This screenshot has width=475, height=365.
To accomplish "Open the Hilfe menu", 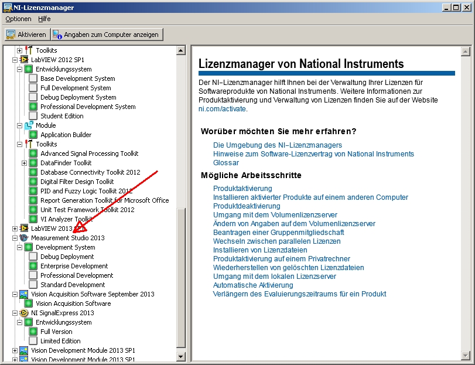I will tap(45, 19).
